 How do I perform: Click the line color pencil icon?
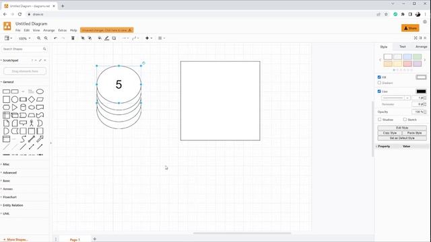[x=106, y=38]
